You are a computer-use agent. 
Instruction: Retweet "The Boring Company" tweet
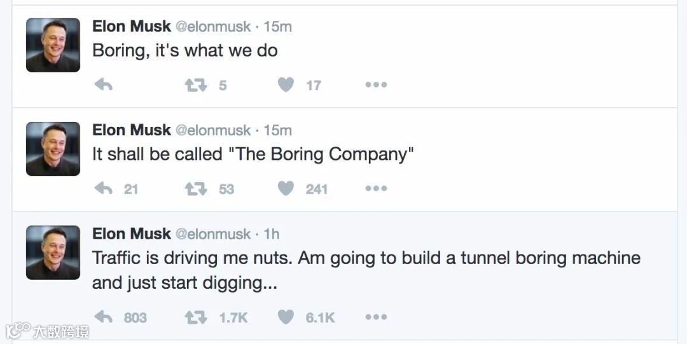pos(196,189)
